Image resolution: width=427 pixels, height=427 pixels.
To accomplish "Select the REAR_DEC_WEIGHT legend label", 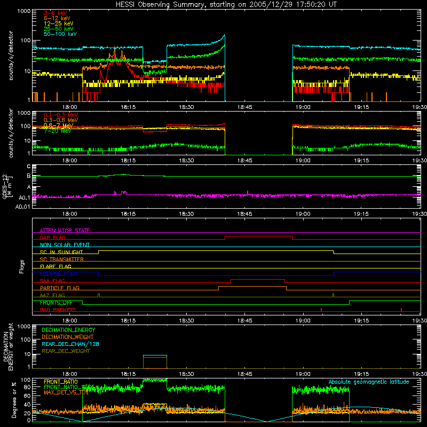I will pos(66,351).
